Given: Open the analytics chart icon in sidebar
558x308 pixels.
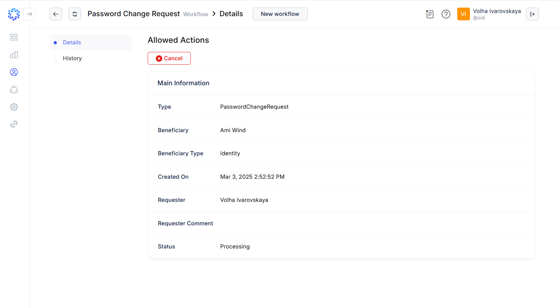Looking at the screenshot, I should [14, 55].
